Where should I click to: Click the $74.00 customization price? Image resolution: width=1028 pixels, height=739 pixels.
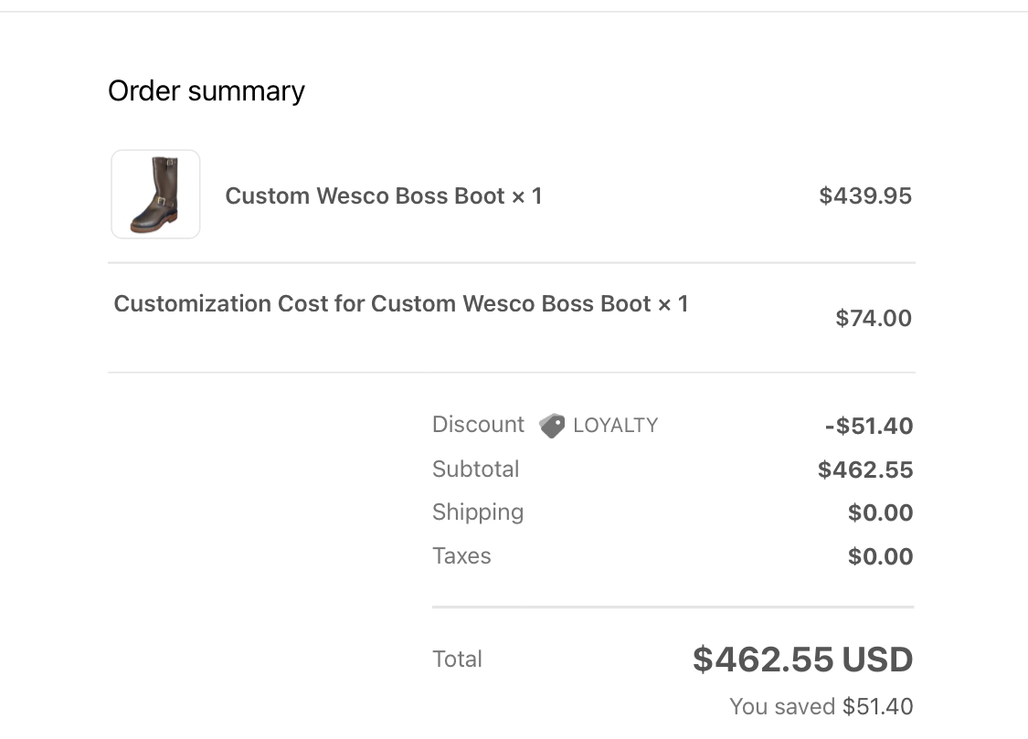[874, 318]
